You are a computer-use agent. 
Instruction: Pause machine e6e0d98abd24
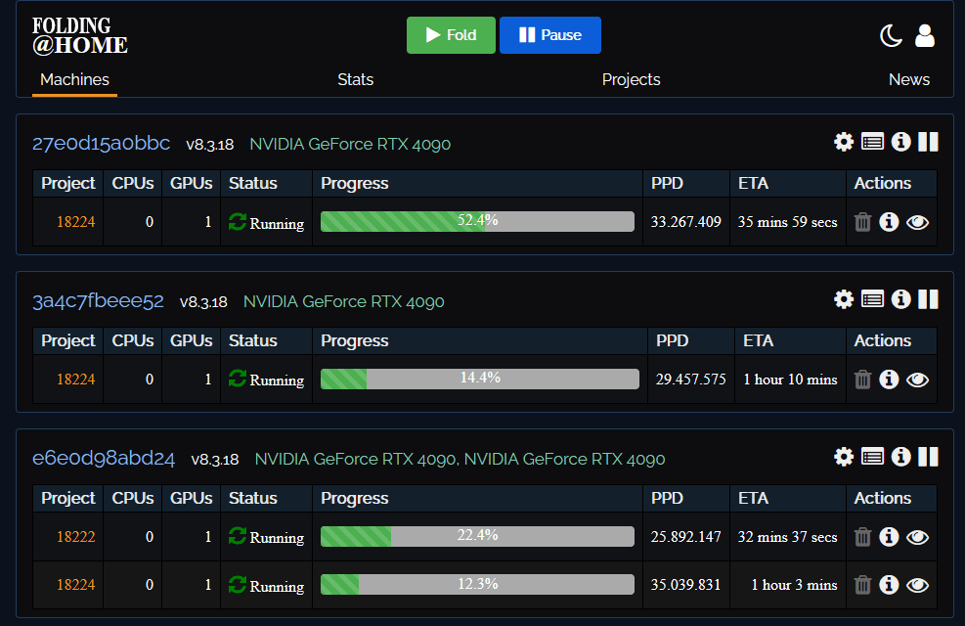[928, 457]
